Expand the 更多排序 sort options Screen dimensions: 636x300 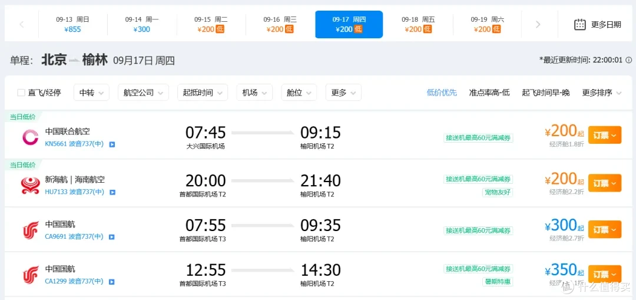(601, 93)
